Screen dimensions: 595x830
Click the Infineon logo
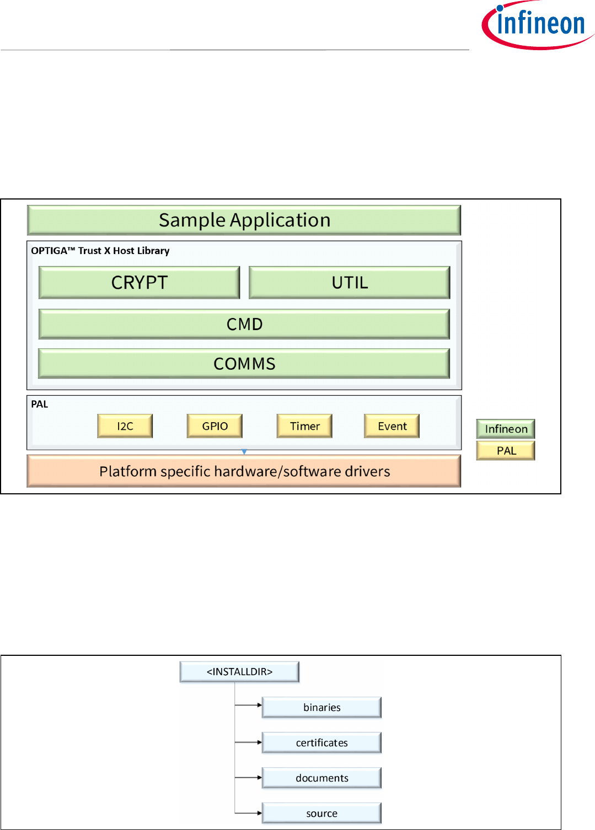(538, 25)
